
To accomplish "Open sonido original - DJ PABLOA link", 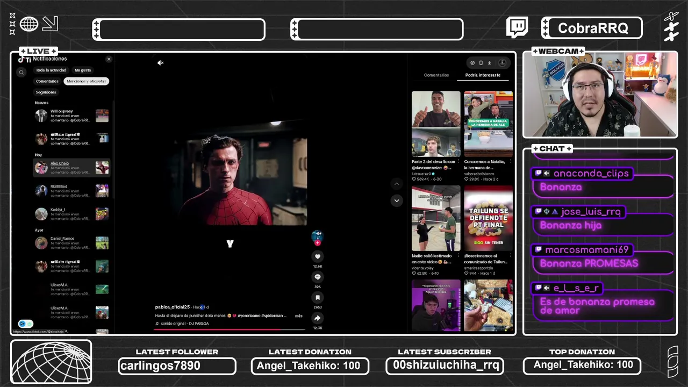I will 184,324.
